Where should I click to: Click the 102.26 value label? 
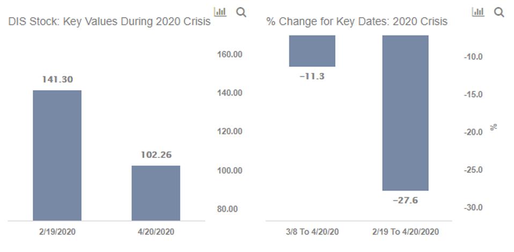(x=156, y=155)
